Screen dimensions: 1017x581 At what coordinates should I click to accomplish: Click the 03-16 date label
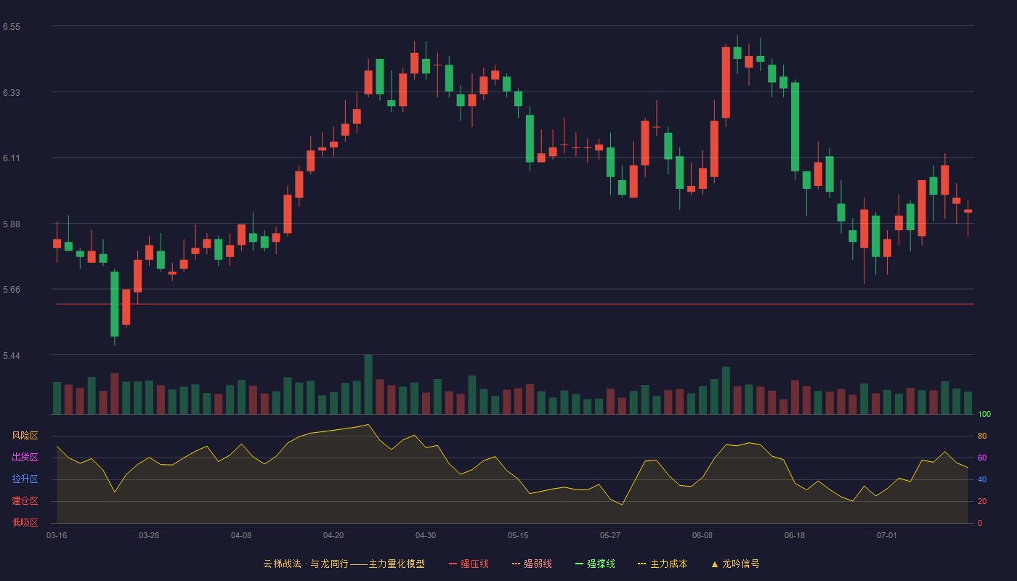coord(57,535)
